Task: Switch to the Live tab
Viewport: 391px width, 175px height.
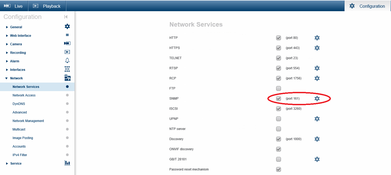Action: [x=14, y=6]
